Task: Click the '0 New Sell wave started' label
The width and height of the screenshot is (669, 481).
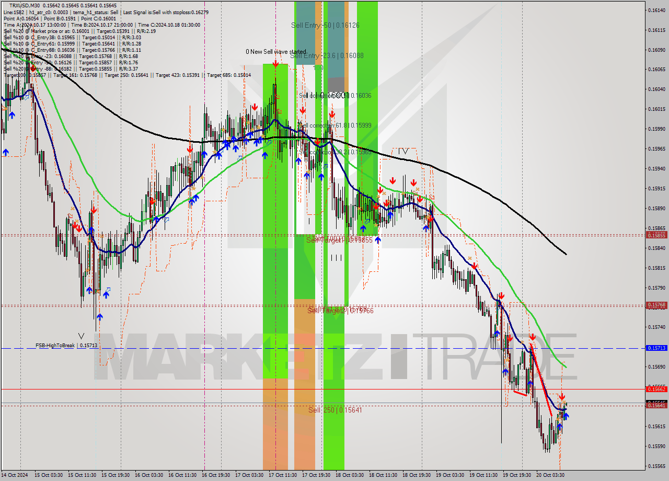Action: tap(276, 52)
